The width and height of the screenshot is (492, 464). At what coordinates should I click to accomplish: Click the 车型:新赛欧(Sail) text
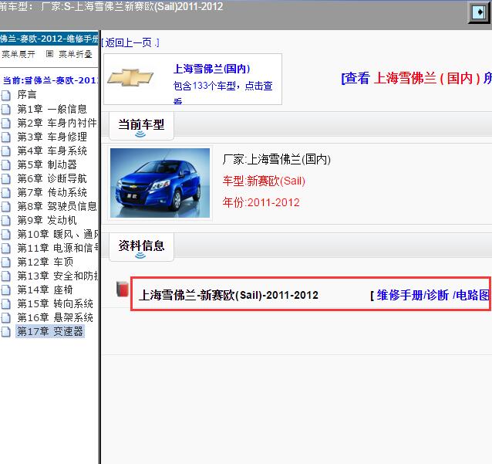tap(264, 181)
